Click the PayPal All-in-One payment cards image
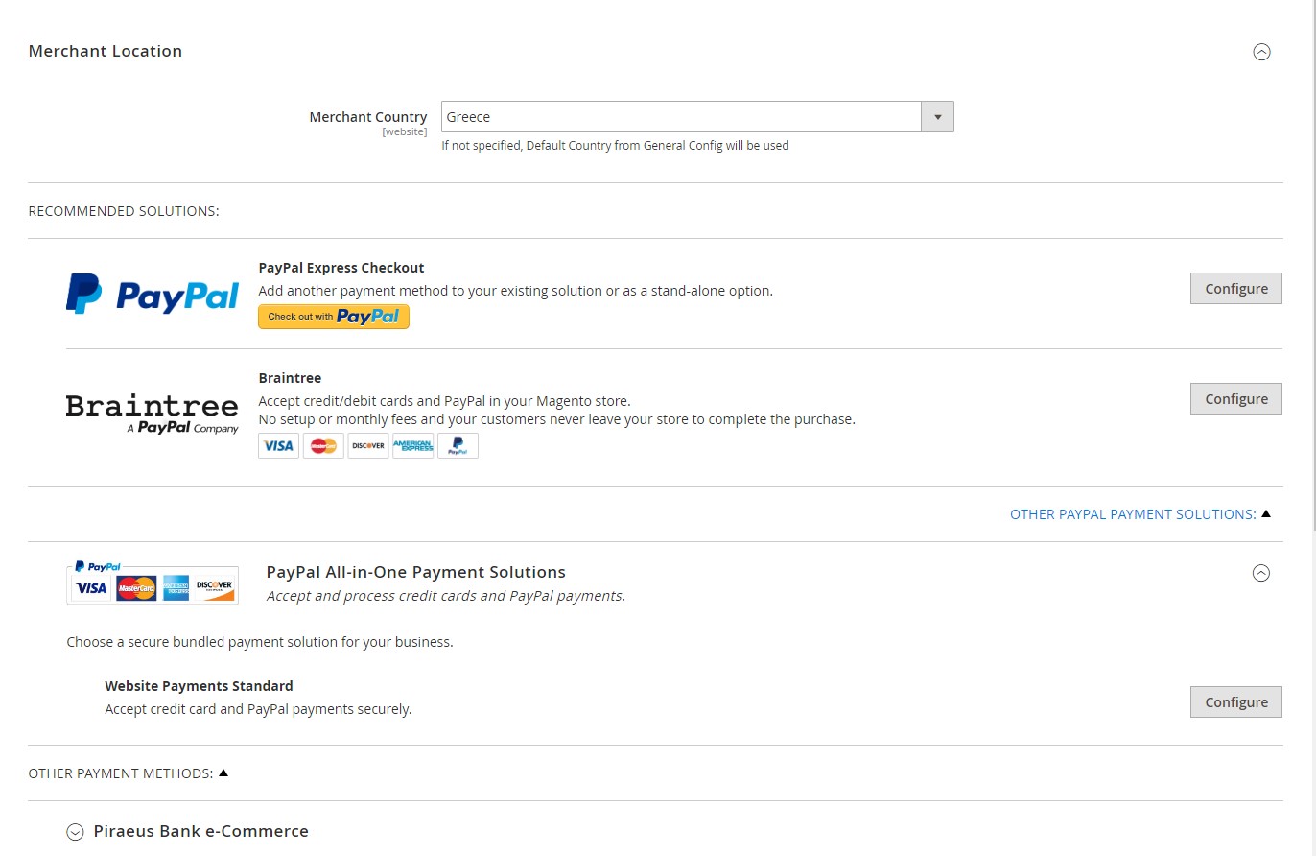 (x=152, y=581)
